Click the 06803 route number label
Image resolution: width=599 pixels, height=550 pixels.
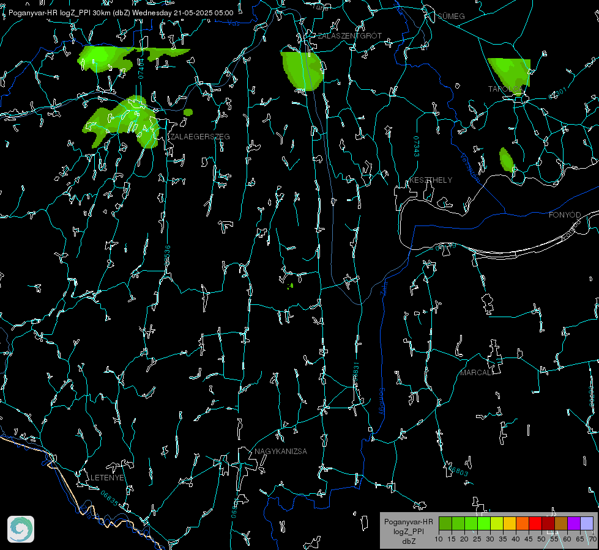[458, 470]
